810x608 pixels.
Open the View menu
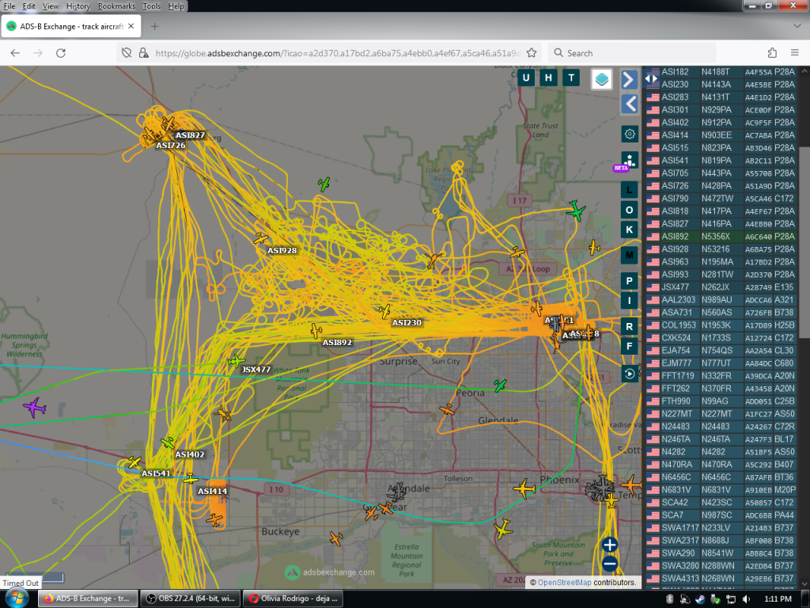(x=51, y=6)
